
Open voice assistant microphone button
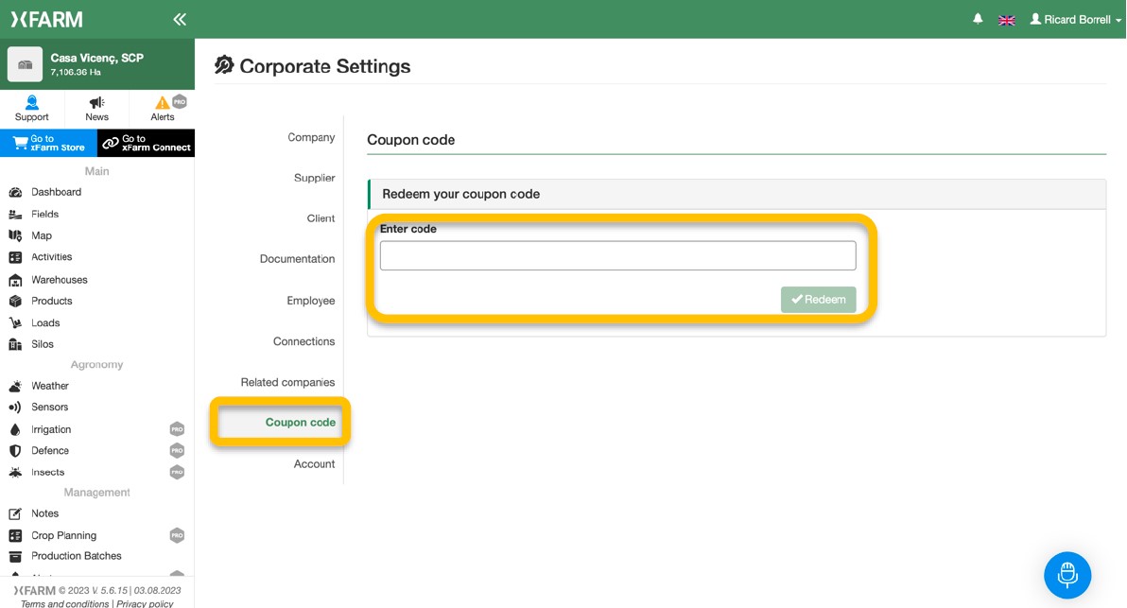1067,575
